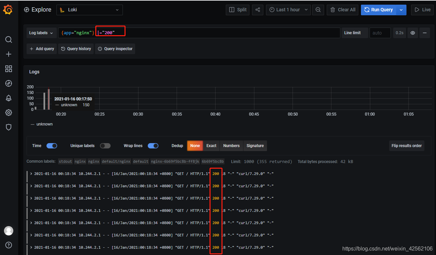Screen dimensions: 436x255
Task: Select Dedup Numbers option
Action: coord(231,146)
